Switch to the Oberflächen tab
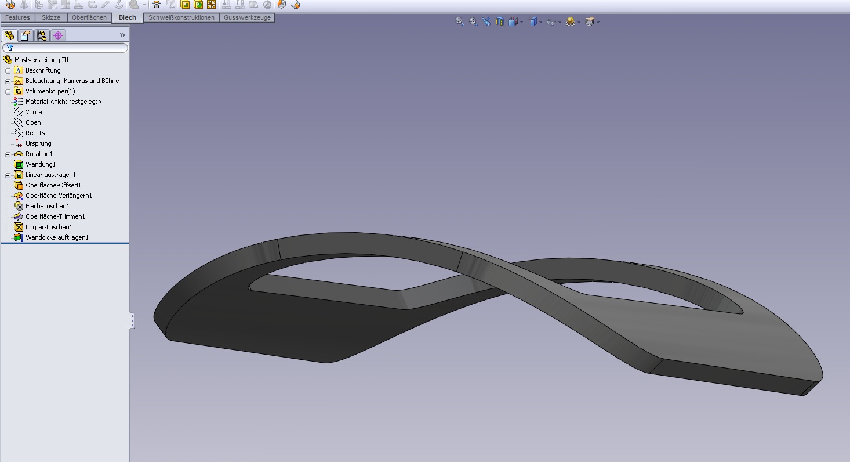The width and height of the screenshot is (850, 462). 89,17
